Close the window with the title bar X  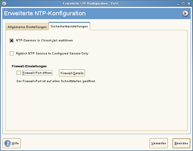pyautogui.click(x=189, y=3)
